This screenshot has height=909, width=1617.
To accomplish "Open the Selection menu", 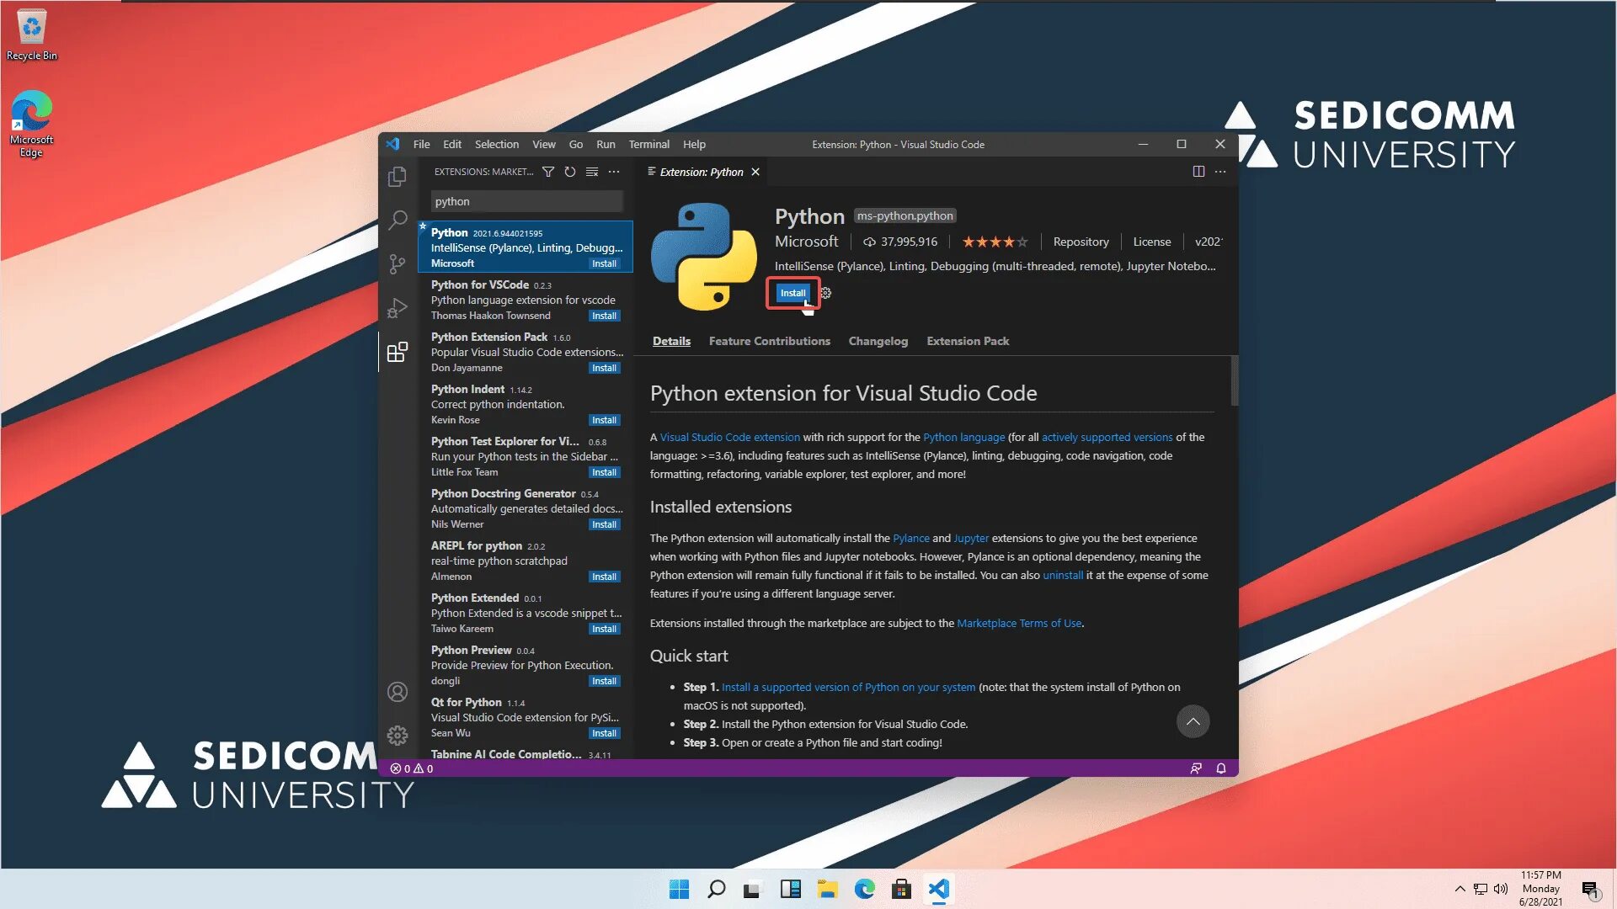I will pyautogui.click(x=497, y=145).
